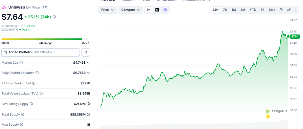Click the $3.595B TVL value
This screenshot has width=303, height=129.
tap(84, 94)
